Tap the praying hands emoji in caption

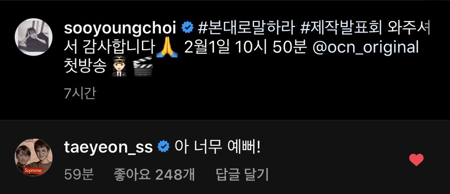click(167, 48)
